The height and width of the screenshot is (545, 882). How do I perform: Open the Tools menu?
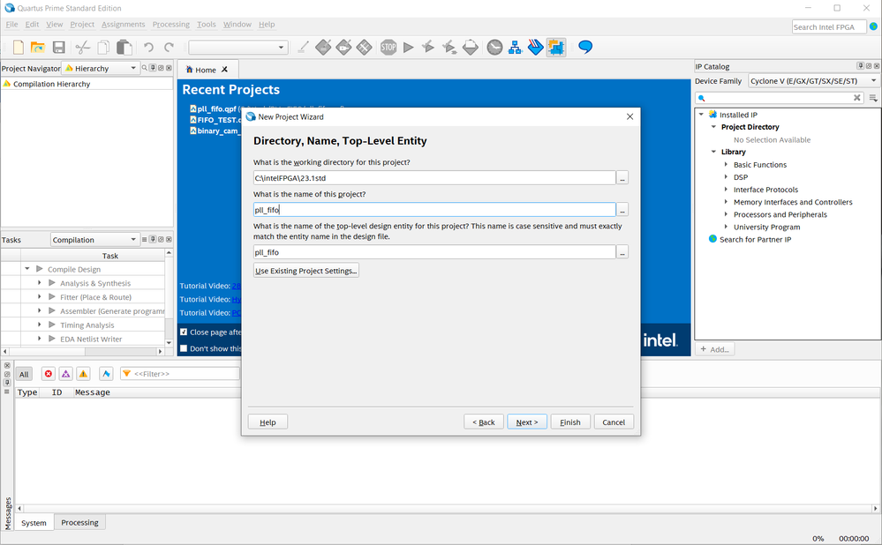click(207, 24)
